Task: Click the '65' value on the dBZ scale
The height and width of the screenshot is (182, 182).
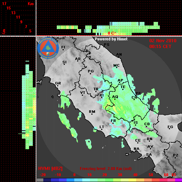Action: [174, 175]
